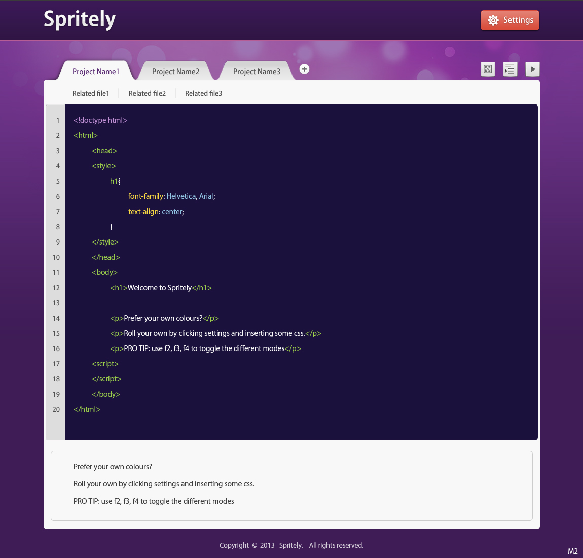The width and height of the screenshot is (583, 558).
Task: Click the auto-indent code icon
Action: click(510, 69)
